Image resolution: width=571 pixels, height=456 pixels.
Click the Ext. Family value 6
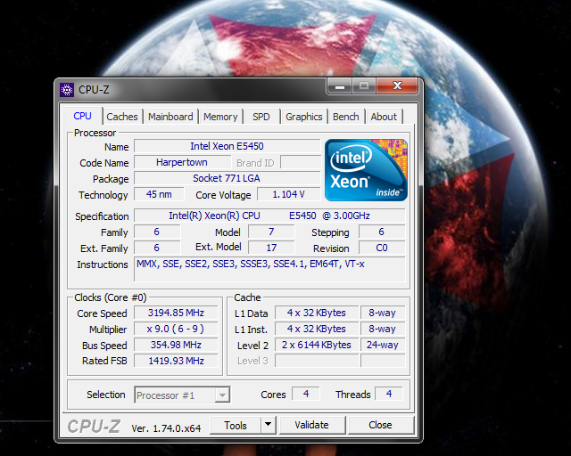157,248
